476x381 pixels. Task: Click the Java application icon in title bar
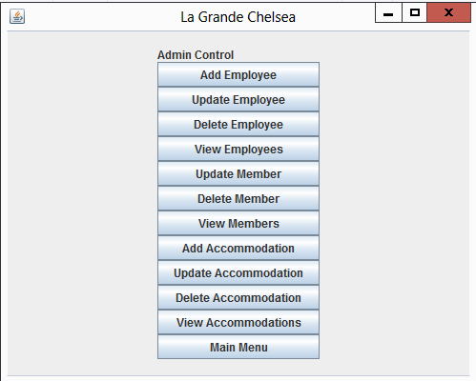pos(17,16)
